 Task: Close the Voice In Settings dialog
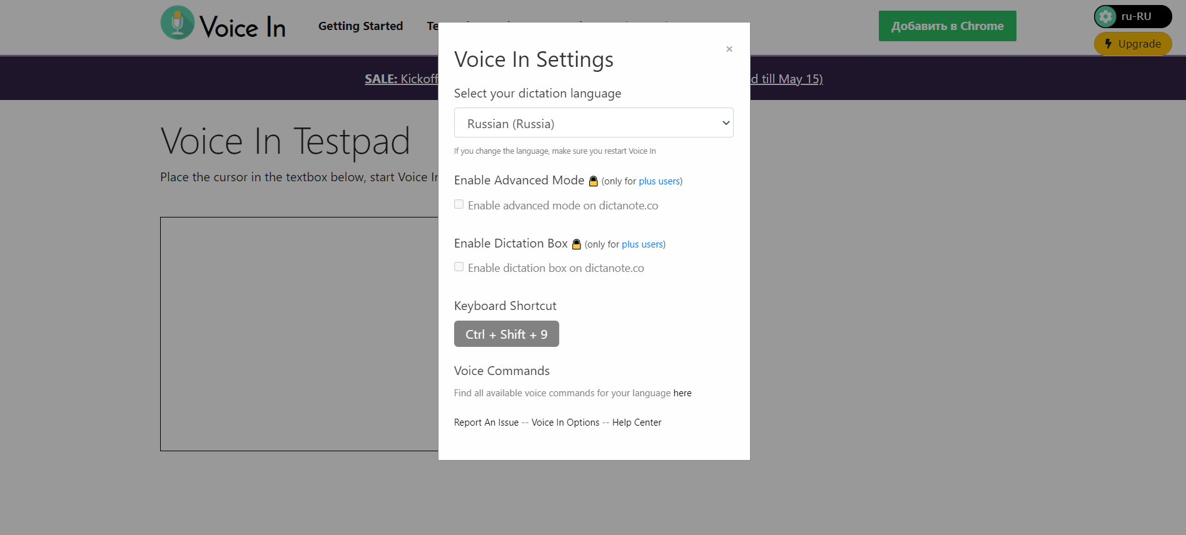click(729, 49)
